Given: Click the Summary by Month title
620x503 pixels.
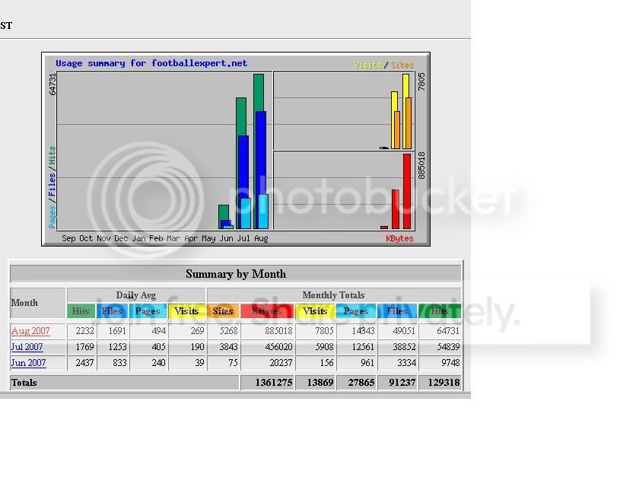Looking at the screenshot, I should (x=236, y=274).
